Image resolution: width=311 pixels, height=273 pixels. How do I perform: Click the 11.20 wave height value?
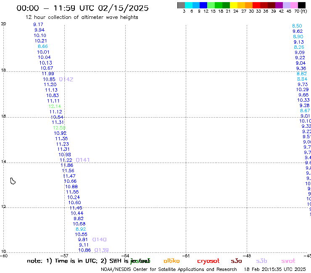50,84
